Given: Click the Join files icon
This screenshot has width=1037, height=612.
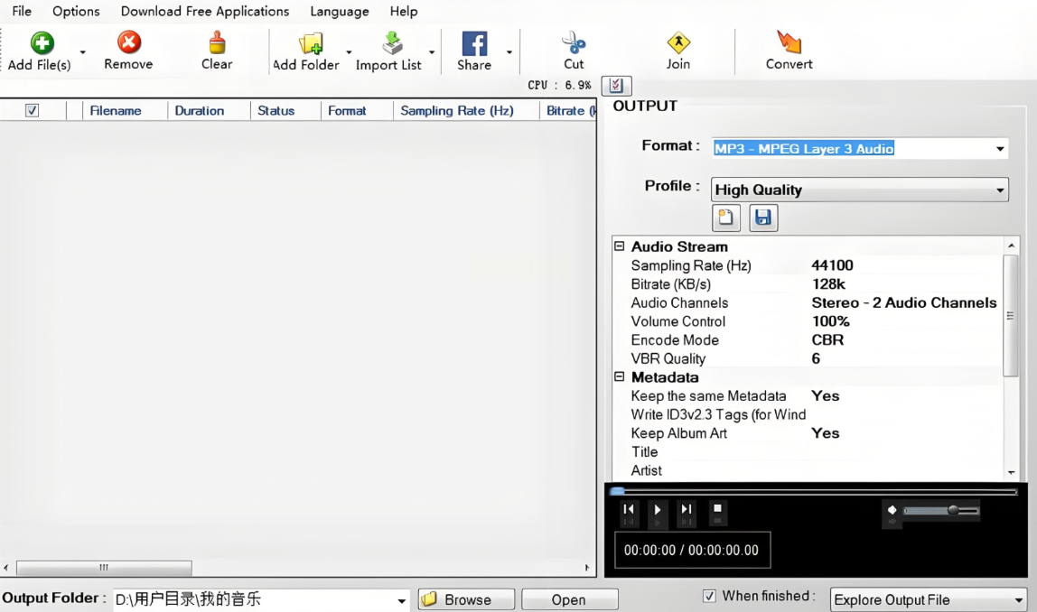Looking at the screenshot, I should tap(678, 43).
